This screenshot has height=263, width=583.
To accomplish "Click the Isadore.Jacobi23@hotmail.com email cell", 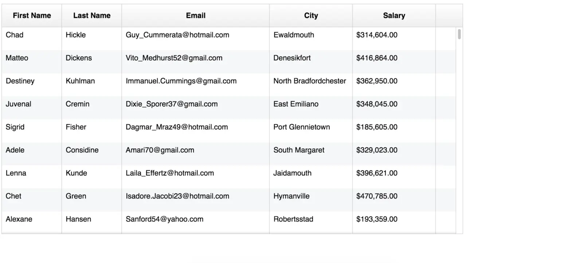I will (x=177, y=196).
